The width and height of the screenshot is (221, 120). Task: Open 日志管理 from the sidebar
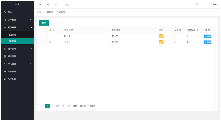tap(12, 71)
